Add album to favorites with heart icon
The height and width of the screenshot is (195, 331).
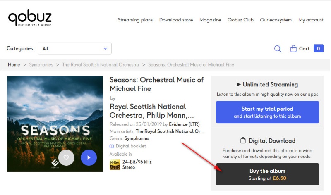tap(66, 157)
